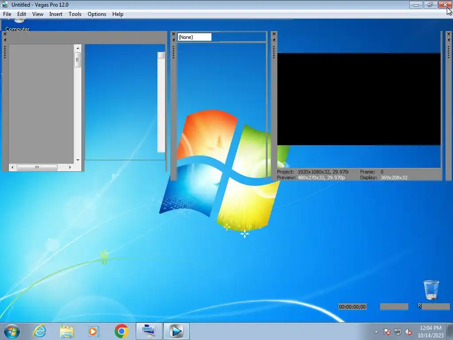
Task: Close the video preview panel with its X
Action: point(274,34)
